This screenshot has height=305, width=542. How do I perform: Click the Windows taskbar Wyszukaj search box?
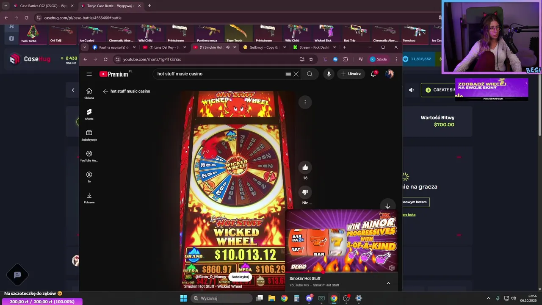(221, 298)
